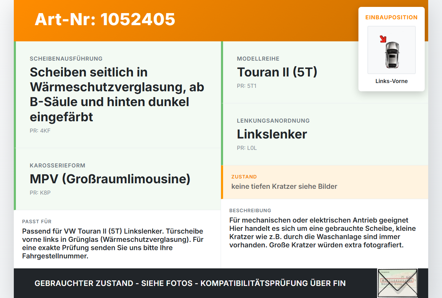
Task: Click the PASST FÜR label
Action: click(x=37, y=222)
